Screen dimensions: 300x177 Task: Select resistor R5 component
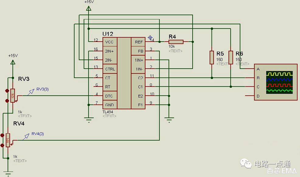pyautogui.click(x=211, y=57)
